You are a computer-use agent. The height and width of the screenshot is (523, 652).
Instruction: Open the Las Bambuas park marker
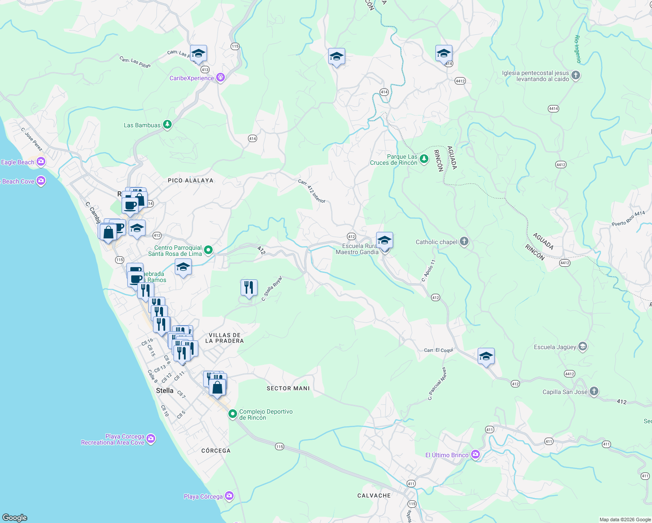click(x=167, y=125)
